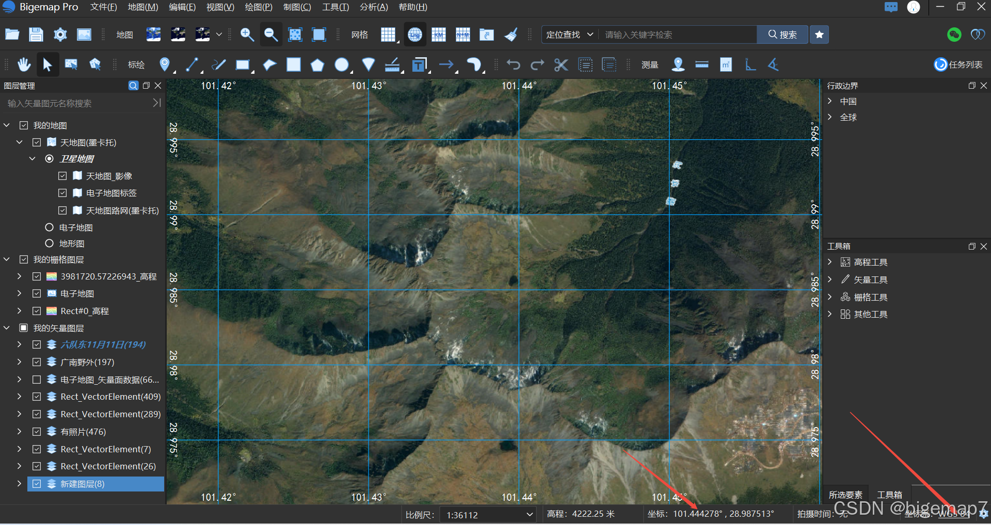
Task: Select the placemark pin drawing tool
Action: coord(165,64)
